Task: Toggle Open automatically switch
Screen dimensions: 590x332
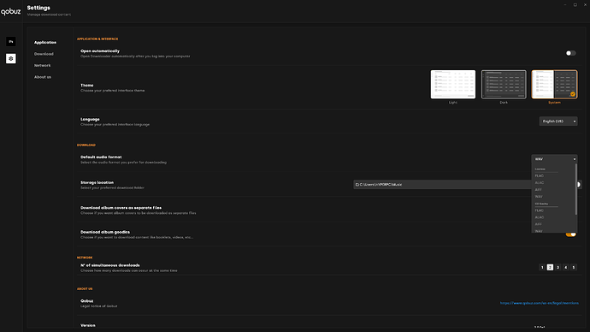Action: point(570,53)
